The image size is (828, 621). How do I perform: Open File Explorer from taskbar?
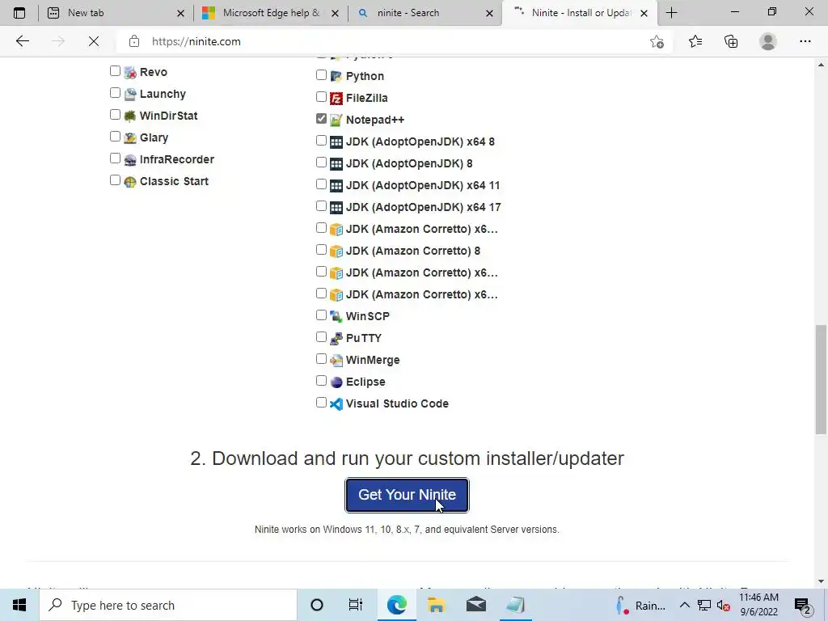pyautogui.click(x=436, y=605)
